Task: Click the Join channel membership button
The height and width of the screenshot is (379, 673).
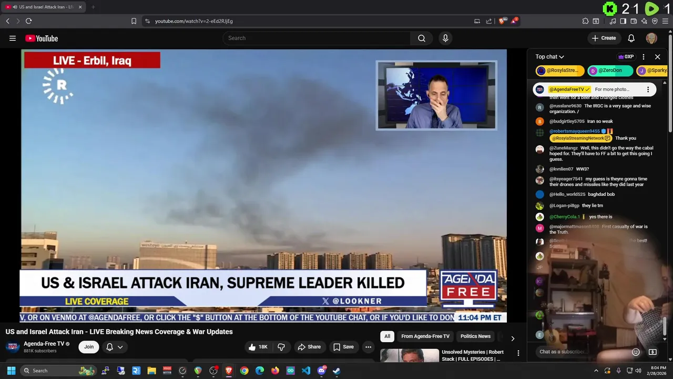Action: coord(89,347)
